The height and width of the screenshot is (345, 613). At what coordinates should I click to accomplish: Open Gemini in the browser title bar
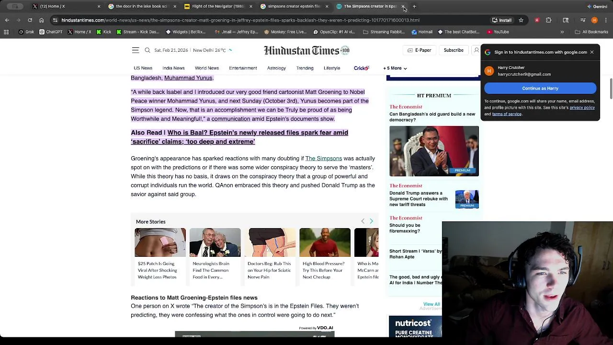[x=597, y=6]
